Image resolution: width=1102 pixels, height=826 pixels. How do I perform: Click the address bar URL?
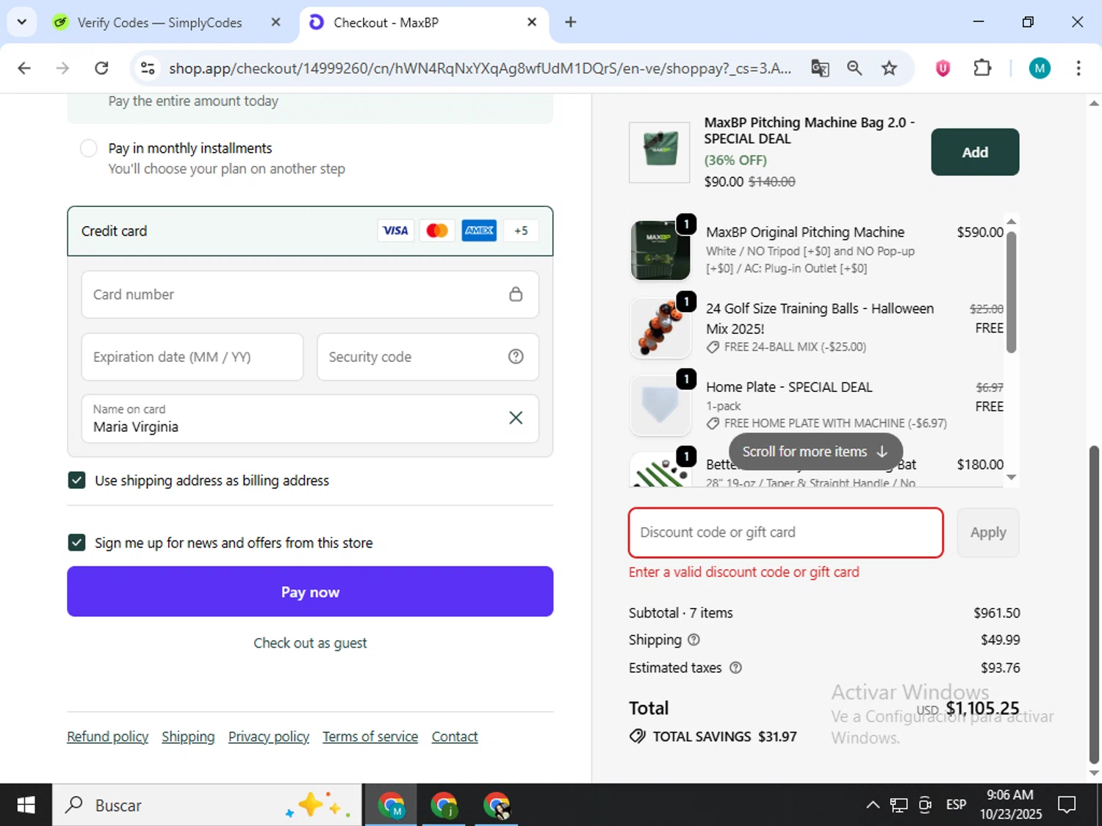click(x=480, y=68)
